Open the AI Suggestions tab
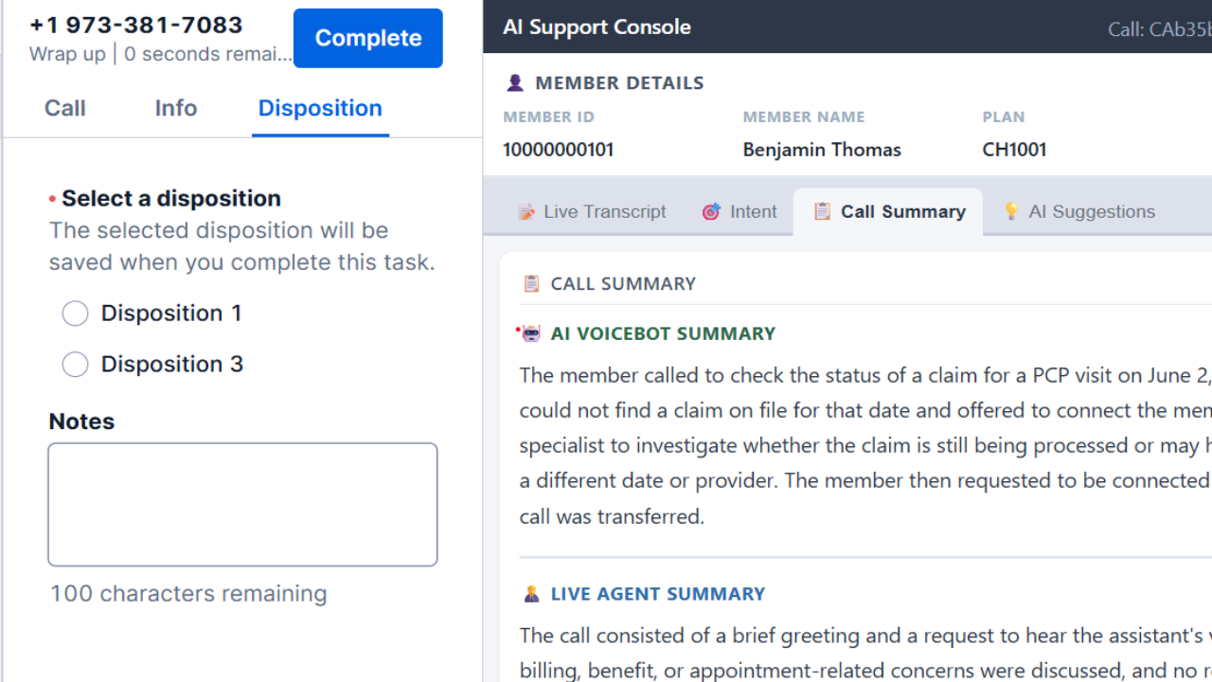Screen dimensions: 1212x682 point(1078,211)
